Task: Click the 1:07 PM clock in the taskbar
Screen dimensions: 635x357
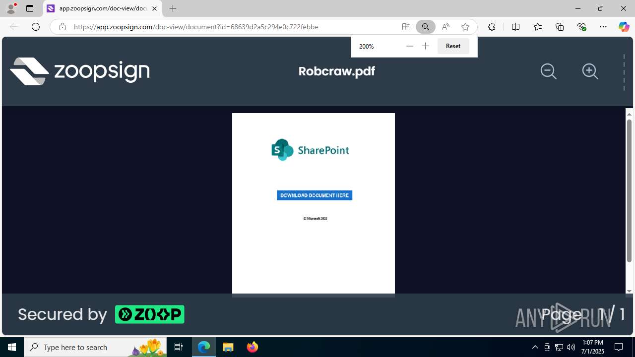Action: pyautogui.click(x=593, y=343)
